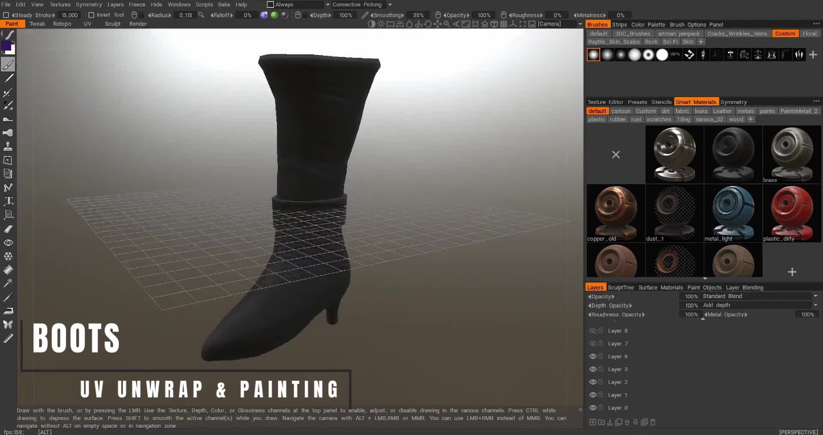Open the Textures menu

(60, 4)
